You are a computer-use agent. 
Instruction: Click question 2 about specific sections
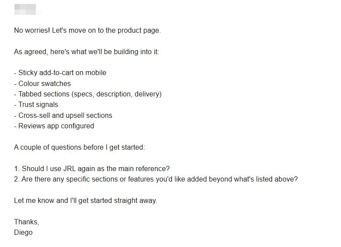click(156, 179)
